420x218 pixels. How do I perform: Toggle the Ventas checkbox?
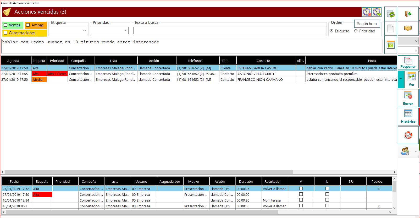pyautogui.click(x=5, y=25)
